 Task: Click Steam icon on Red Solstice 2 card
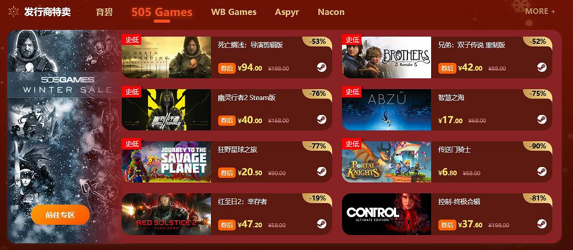coord(322,224)
